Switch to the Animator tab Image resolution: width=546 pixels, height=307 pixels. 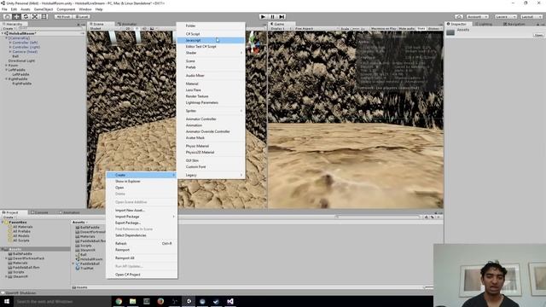click(127, 24)
